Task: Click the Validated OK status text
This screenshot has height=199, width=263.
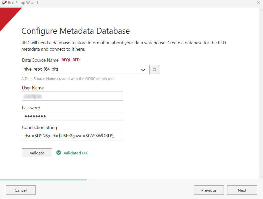Action: pyautogui.click(x=76, y=153)
